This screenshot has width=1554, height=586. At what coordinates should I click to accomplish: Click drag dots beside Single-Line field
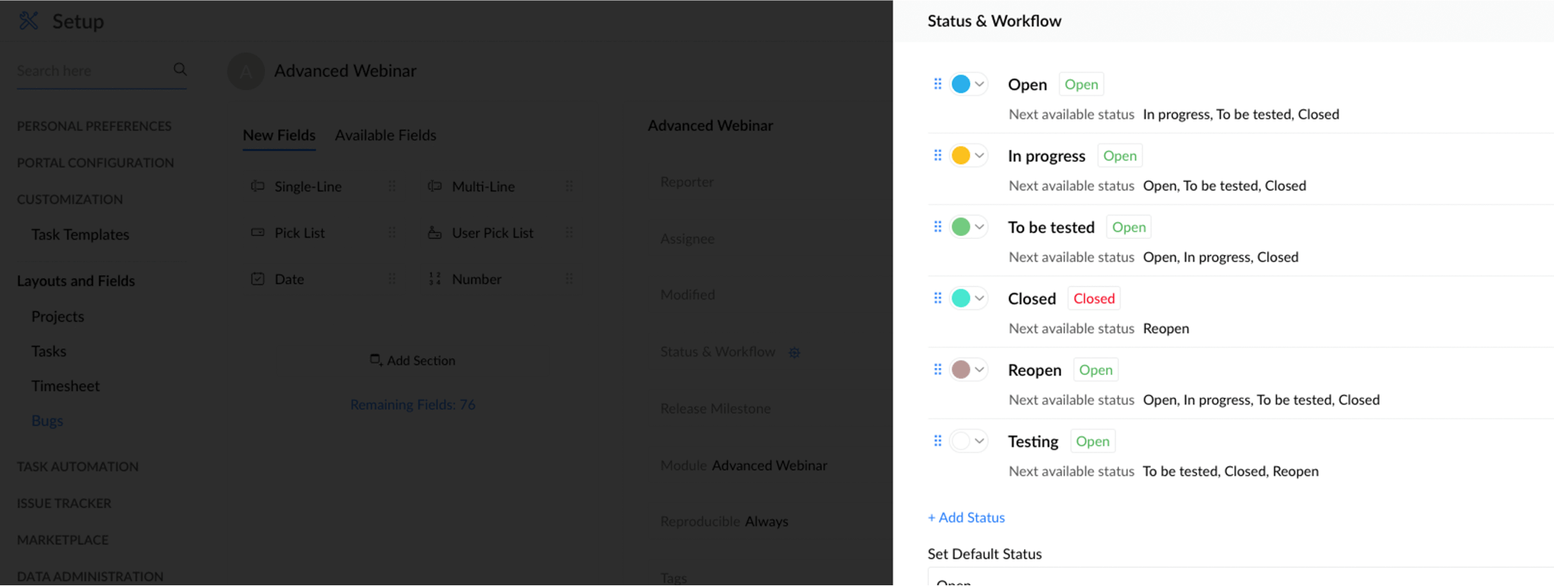click(x=392, y=186)
